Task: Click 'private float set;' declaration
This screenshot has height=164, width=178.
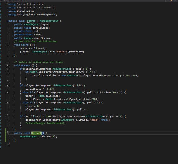Action: 27,31
